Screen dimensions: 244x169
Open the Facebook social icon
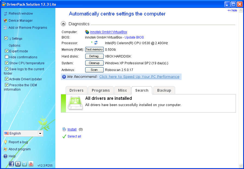[x=11, y=164]
